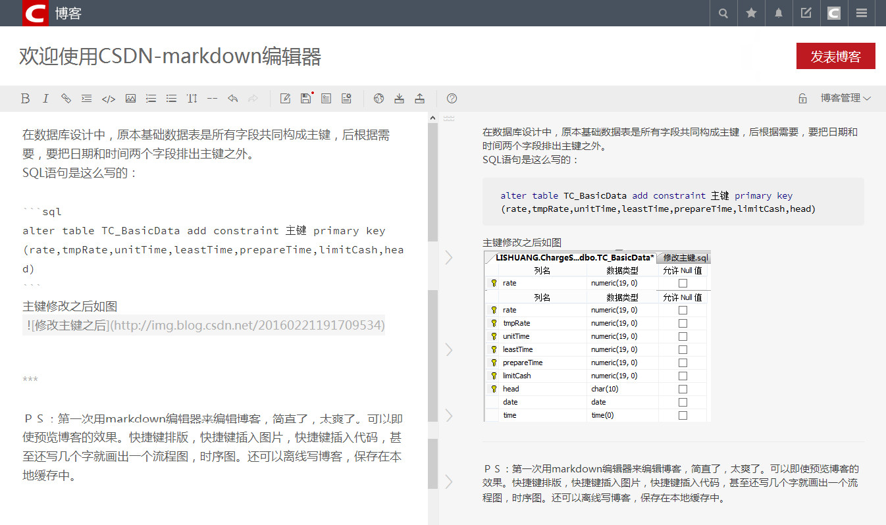
Task: Click the globe icon in the toolbar
Action: point(378,99)
